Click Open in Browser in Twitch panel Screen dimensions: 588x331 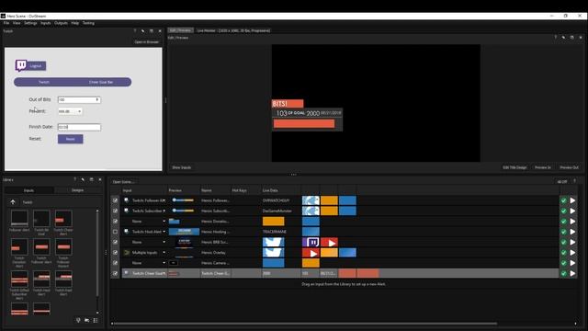[146, 42]
